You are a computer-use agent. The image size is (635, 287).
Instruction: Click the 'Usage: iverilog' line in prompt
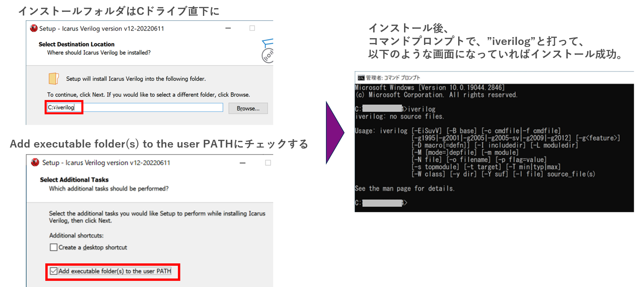click(457, 131)
